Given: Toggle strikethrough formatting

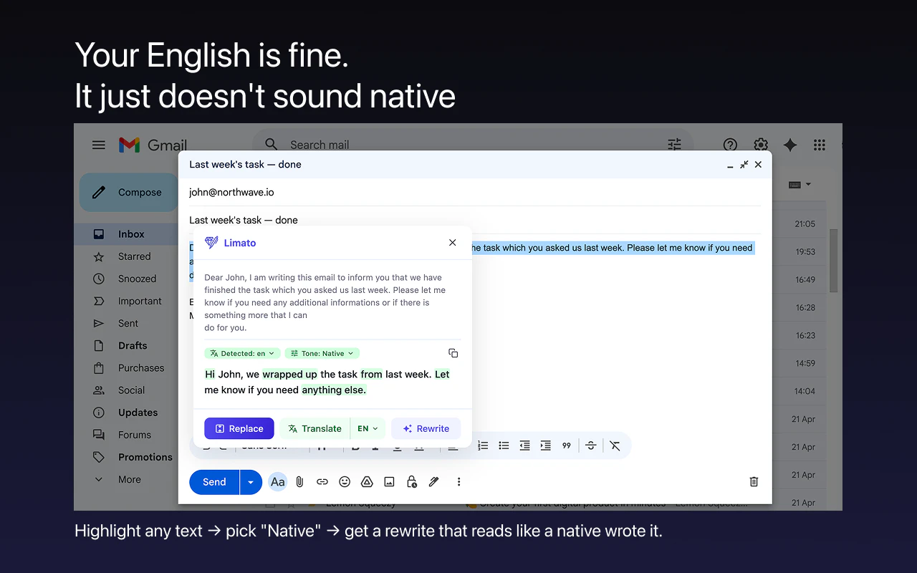Looking at the screenshot, I should pyautogui.click(x=590, y=446).
